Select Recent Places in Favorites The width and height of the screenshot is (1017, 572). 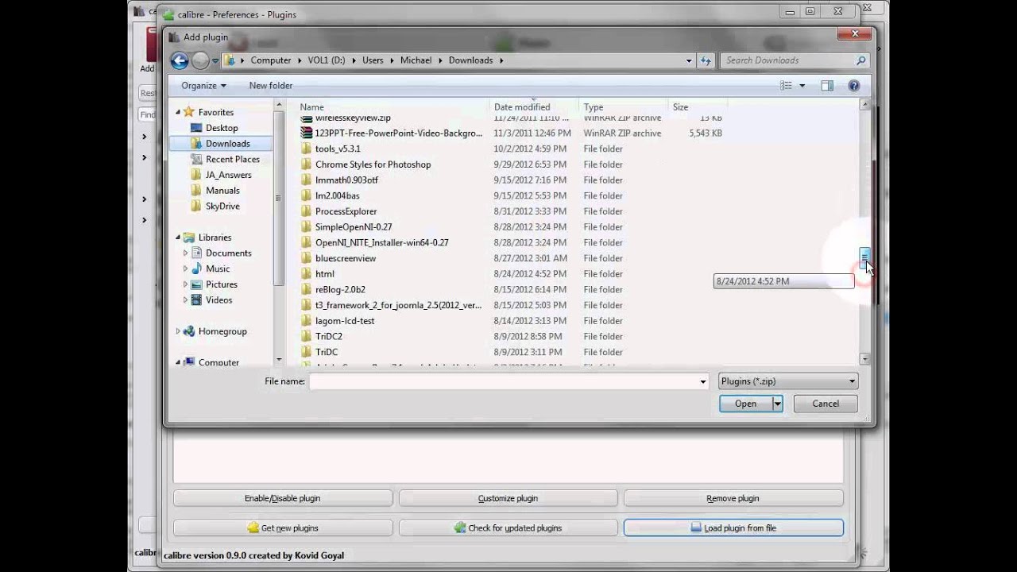point(232,160)
